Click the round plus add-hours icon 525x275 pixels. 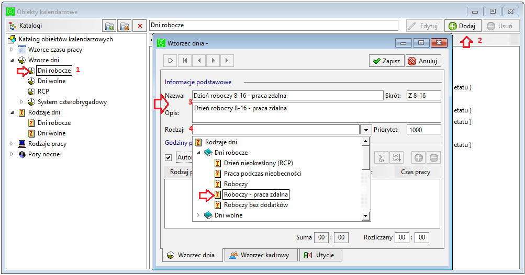[419, 157]
